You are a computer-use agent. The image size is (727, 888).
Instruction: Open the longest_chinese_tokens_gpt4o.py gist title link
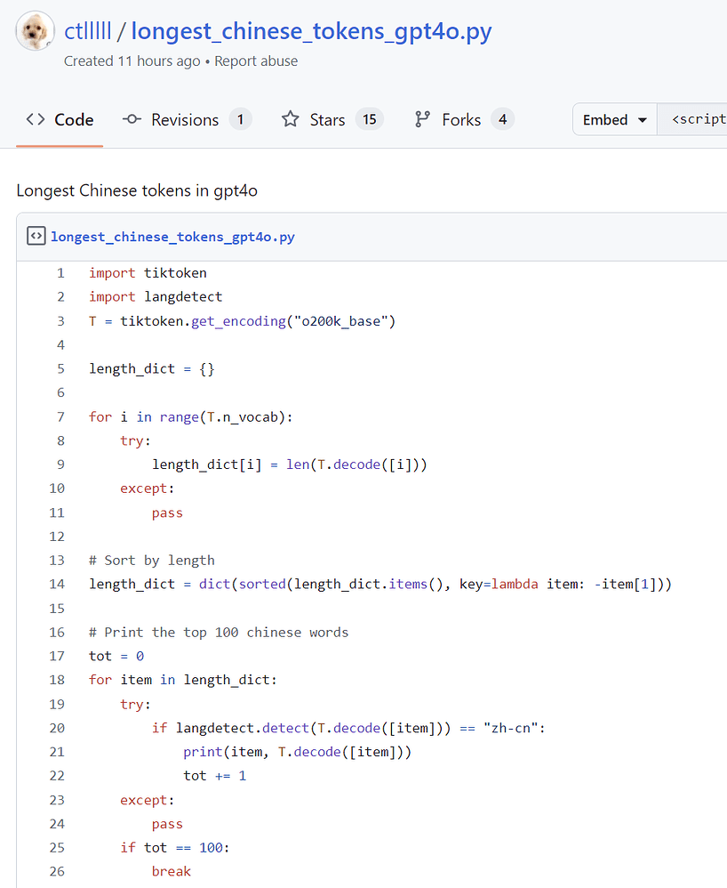pos(311,32)
